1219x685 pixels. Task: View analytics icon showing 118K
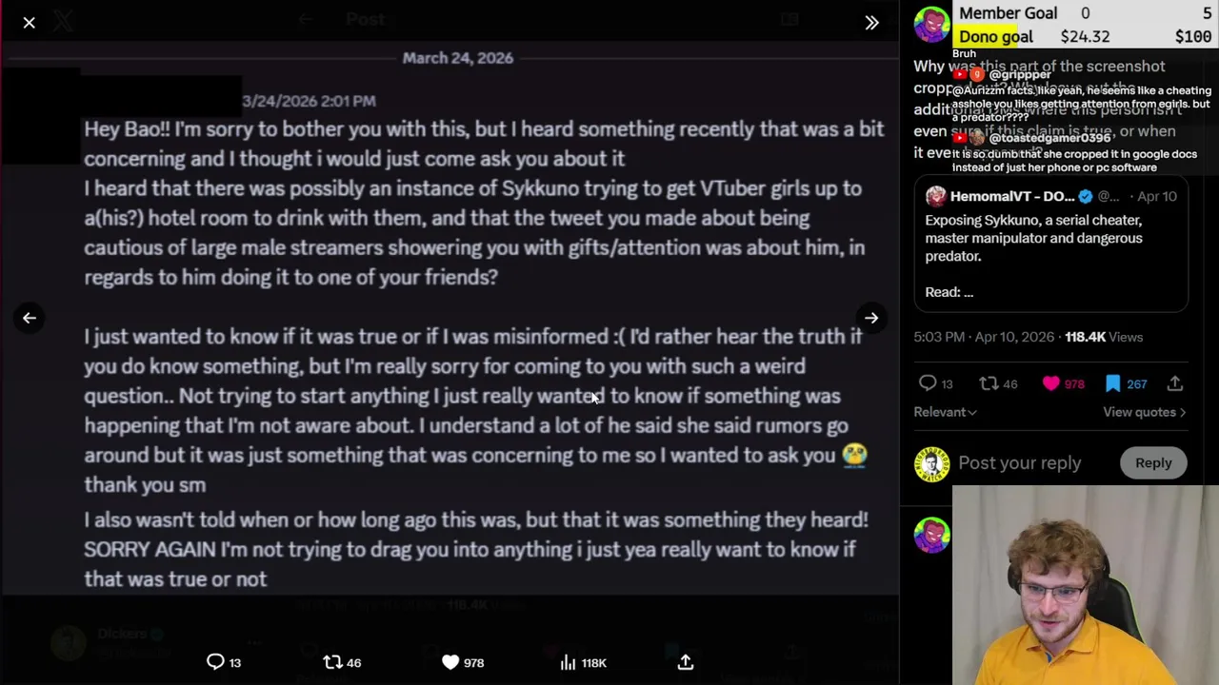coord(569,662)
